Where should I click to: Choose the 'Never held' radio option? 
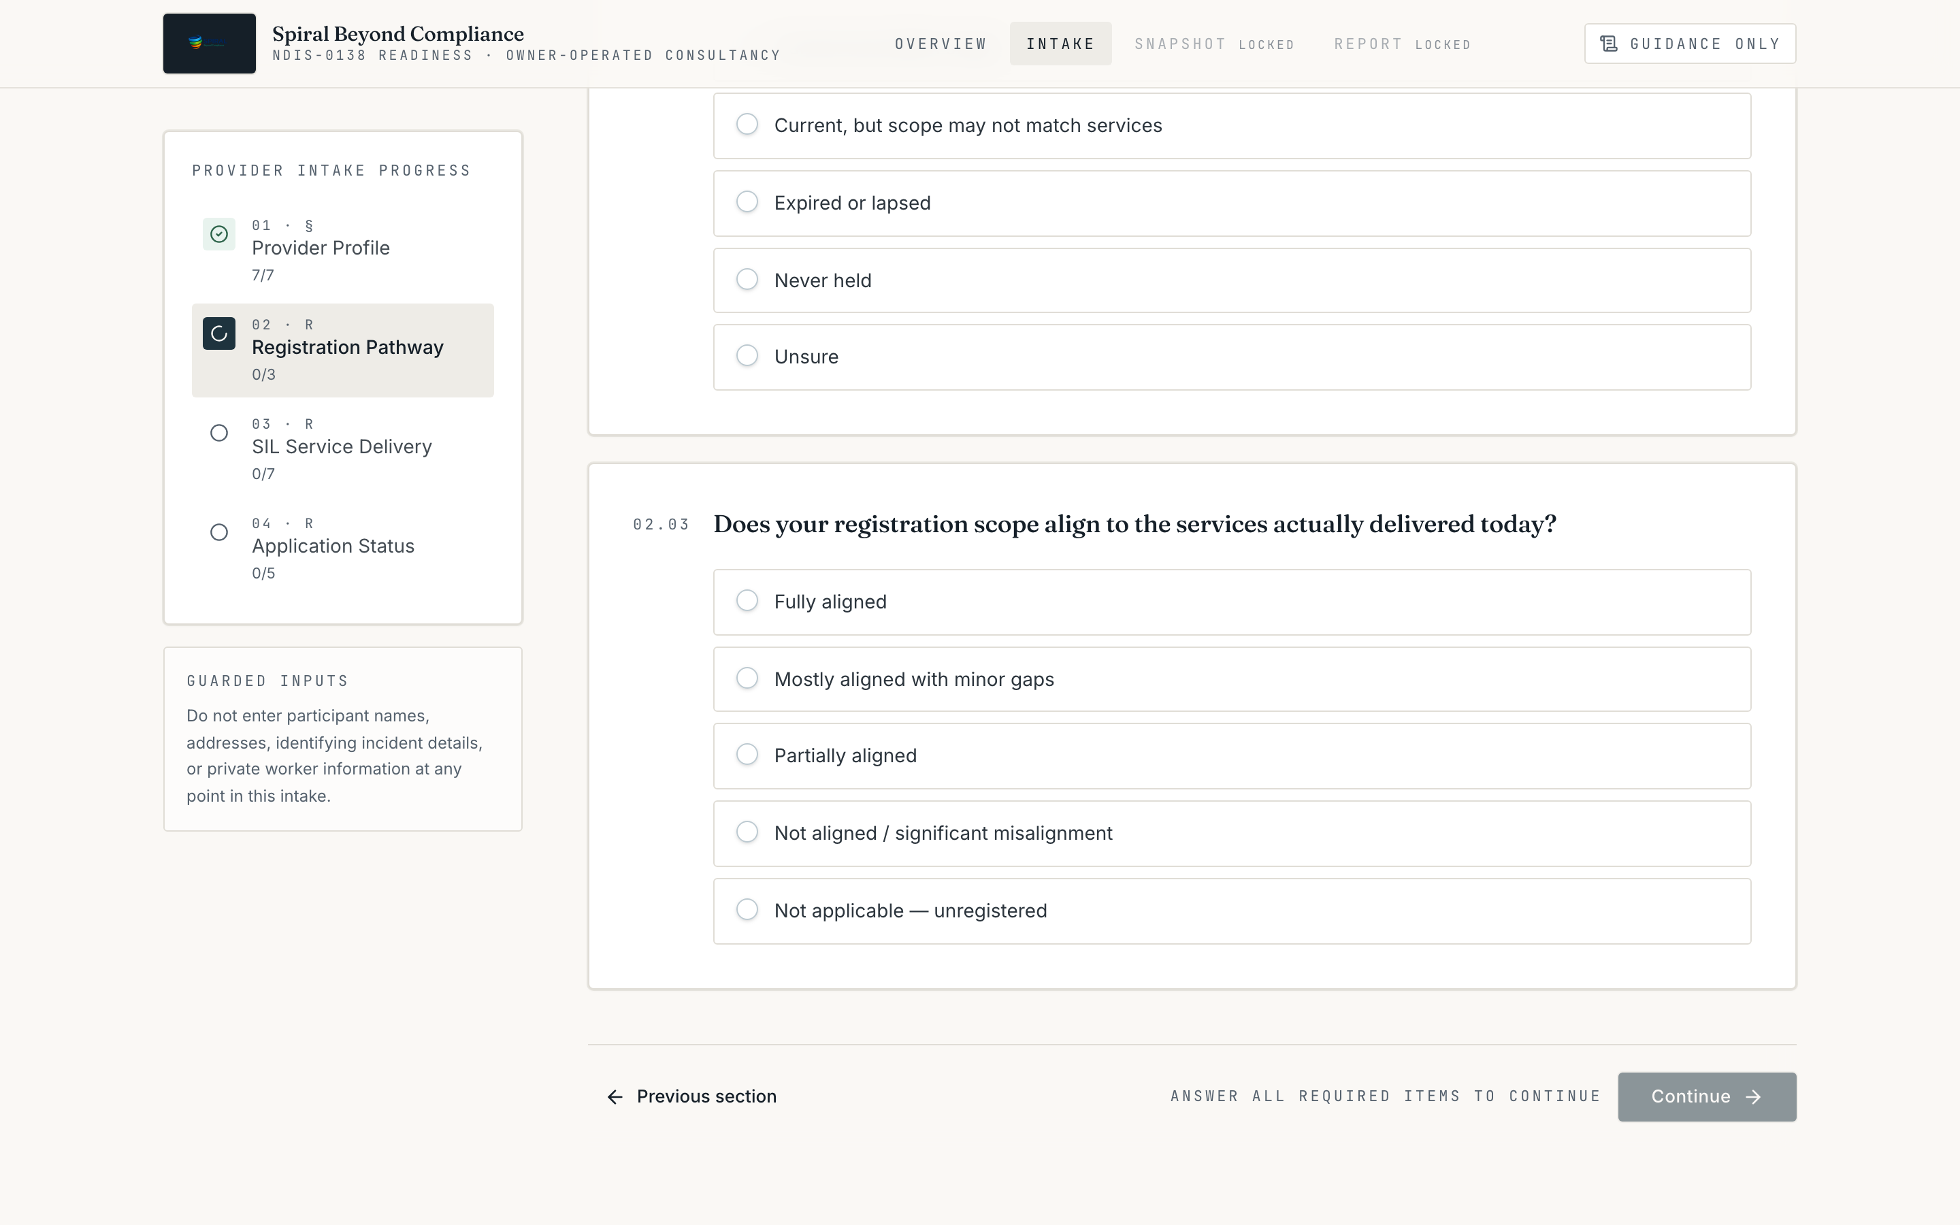[x=1232, y=280]
